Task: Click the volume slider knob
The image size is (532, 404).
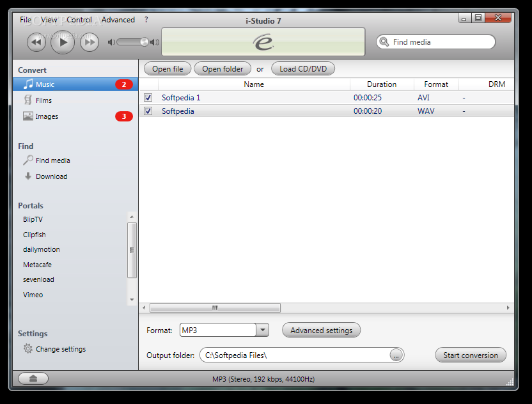Action: [x=144, y=42]
